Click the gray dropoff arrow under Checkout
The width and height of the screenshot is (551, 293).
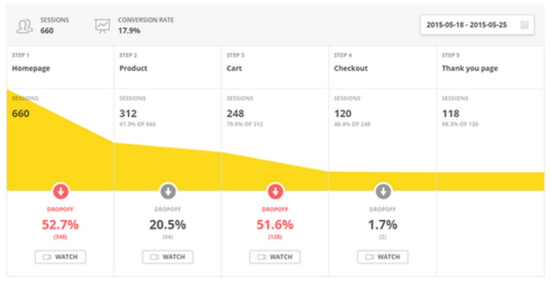(383, 192)
